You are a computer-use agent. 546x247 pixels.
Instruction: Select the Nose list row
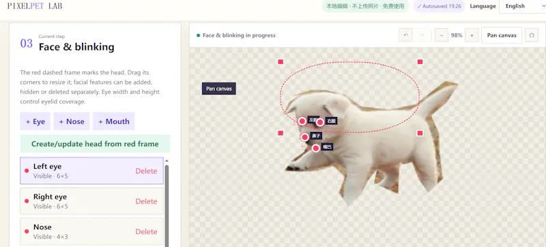[x=91, y=231]
